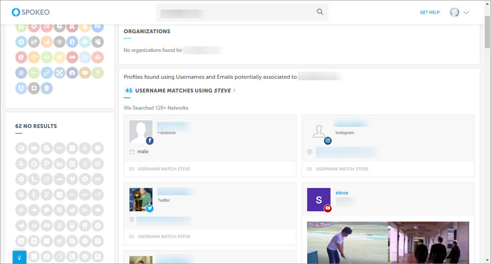Click the blurred name link on the Twitter card

click(176, 191)
